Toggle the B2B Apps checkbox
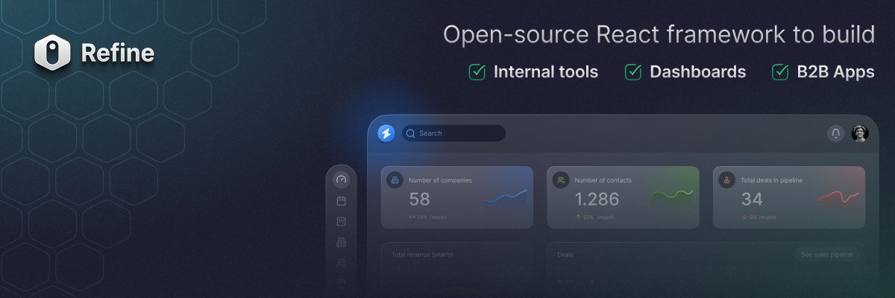Viewport: 895px width, 298px height. [780, 72]
